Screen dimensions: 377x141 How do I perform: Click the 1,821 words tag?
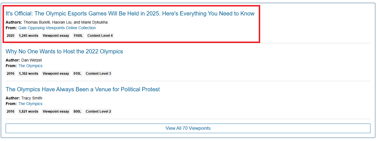coord(29,112)
